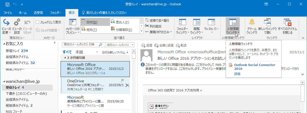Viewport: 307px width, 113px height.
Task: Click 列の追加 (Add Columns)
Action: click(x=153, y=26)
